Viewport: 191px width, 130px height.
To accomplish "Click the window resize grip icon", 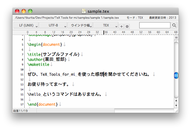I will (176, 111).
